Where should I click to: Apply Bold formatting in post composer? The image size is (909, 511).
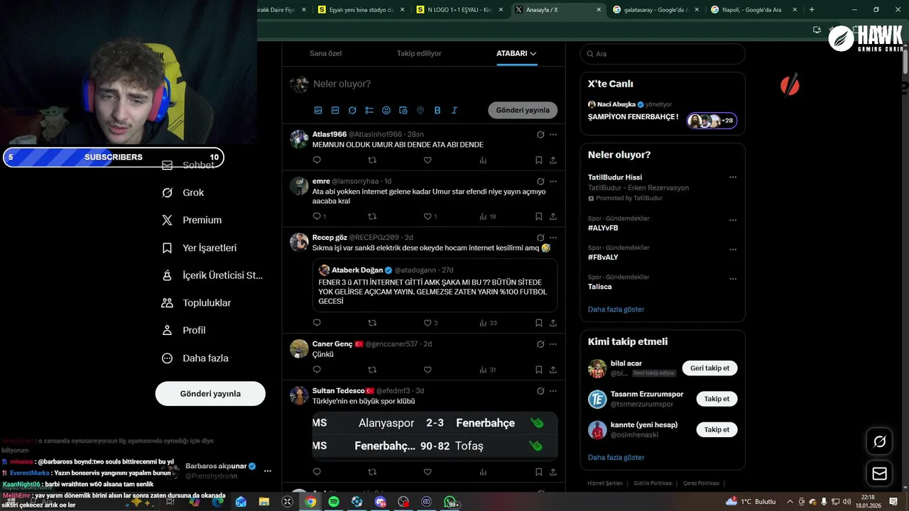437,110
